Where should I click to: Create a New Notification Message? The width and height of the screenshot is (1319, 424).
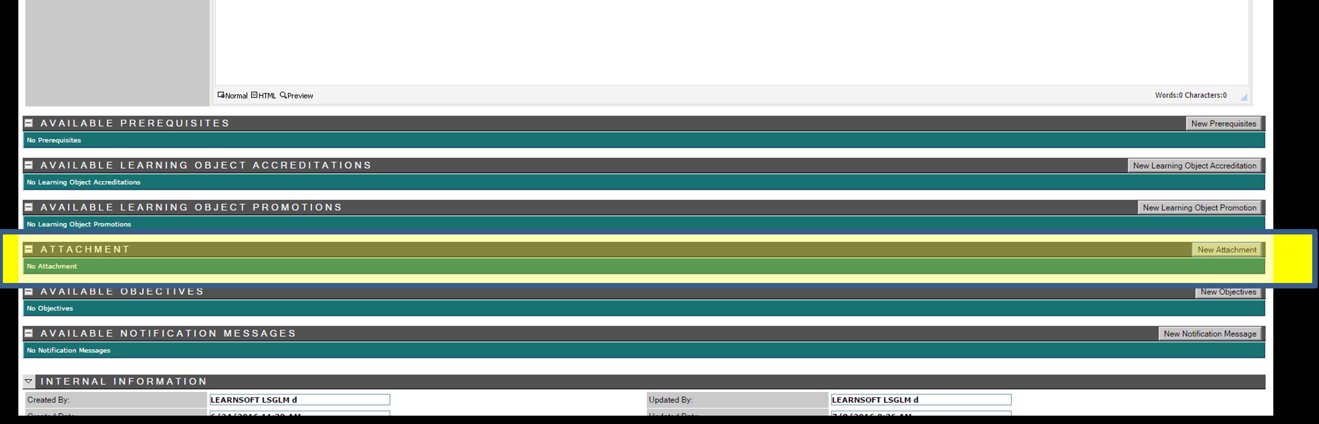coord(1209,334)
